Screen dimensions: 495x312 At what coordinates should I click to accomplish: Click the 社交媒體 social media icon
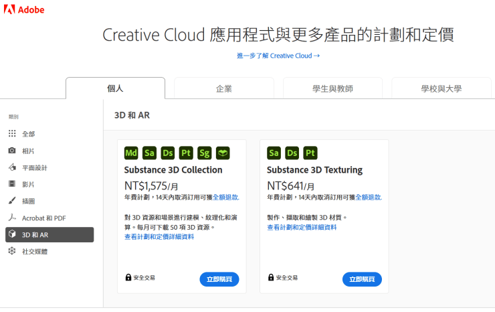point(12,251)
